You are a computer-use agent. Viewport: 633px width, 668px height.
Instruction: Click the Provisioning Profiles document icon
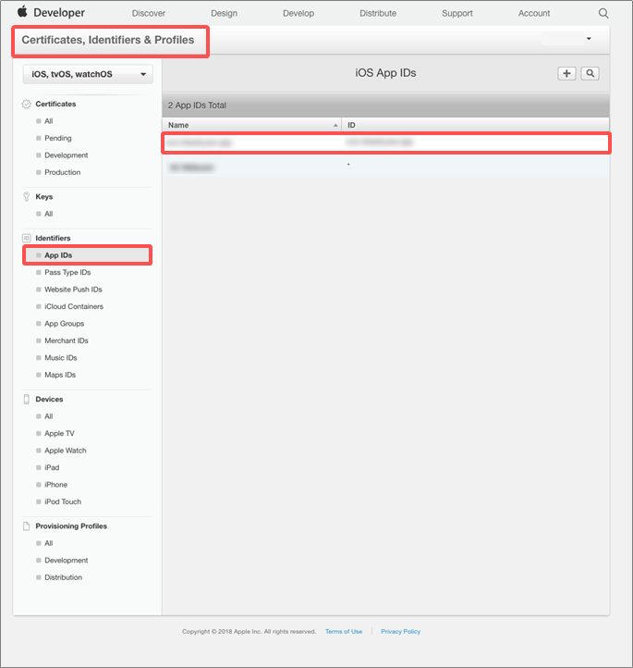(27, 526)
